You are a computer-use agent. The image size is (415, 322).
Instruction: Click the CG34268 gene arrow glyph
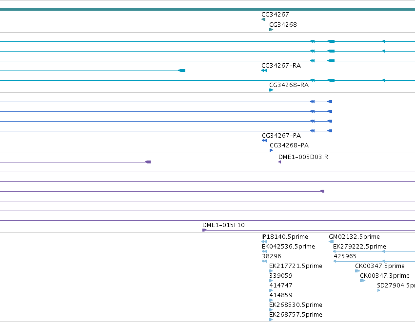[x=271, y=30]
